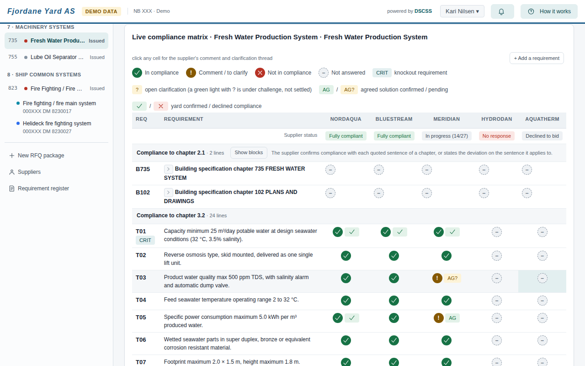Select 735 Fresh Water Production system item

[x=57, y=41]
